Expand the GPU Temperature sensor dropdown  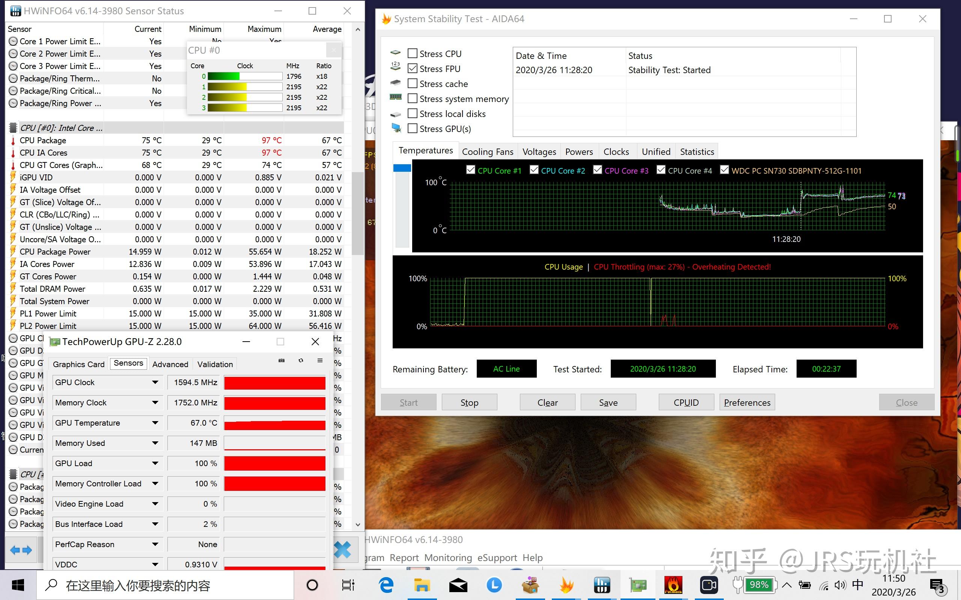point(155,423)
